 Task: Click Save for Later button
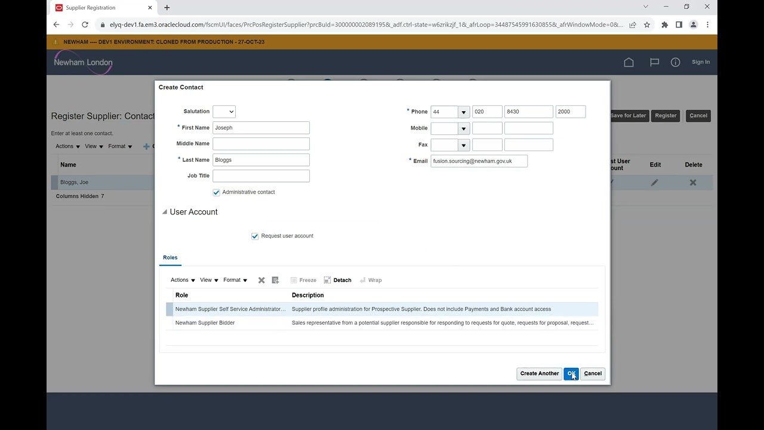628,116
